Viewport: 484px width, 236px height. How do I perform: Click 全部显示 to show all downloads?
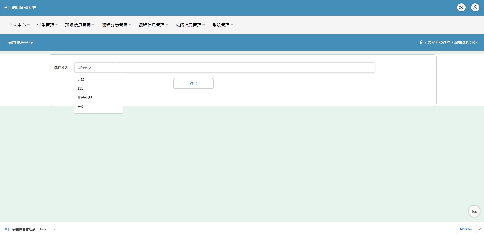(466, 229)
